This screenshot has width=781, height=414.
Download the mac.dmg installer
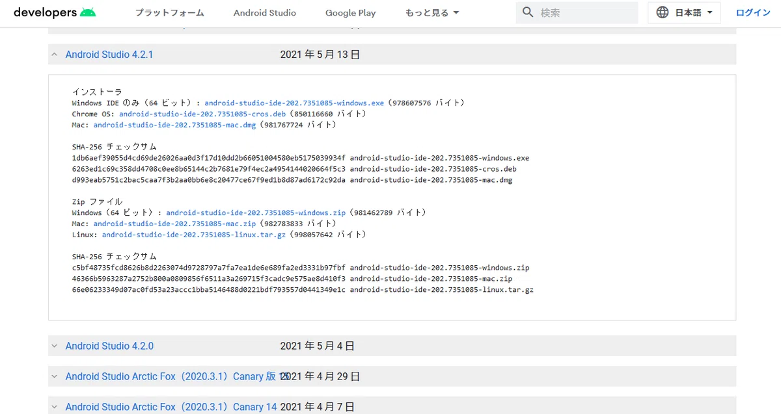point(174,125)
